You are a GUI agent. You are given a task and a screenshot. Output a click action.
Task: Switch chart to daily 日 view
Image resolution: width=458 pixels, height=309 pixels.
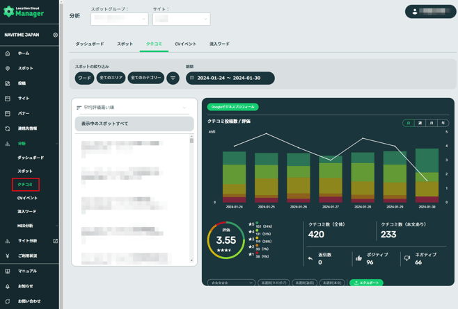point(409,123)
